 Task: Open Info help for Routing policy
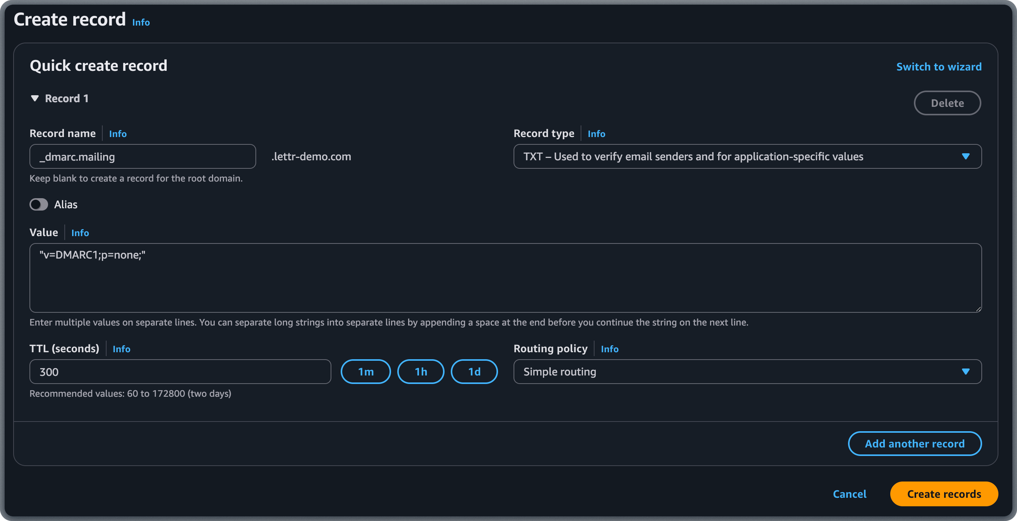[x=610, y=349]
